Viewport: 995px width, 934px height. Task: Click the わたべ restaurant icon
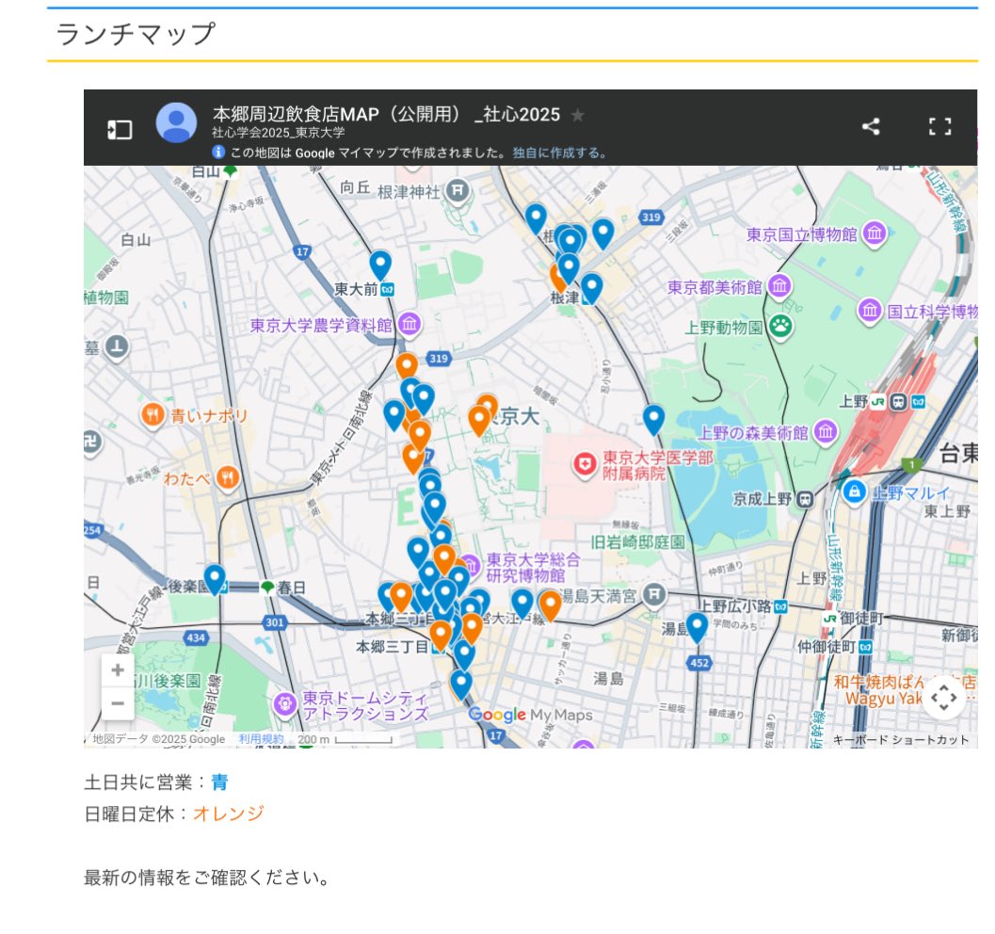coord(227,477)
